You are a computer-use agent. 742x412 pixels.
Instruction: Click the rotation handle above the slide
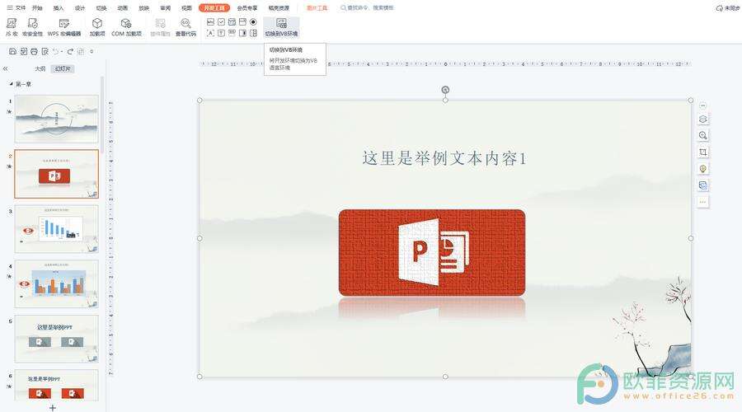tap(445, 89)
